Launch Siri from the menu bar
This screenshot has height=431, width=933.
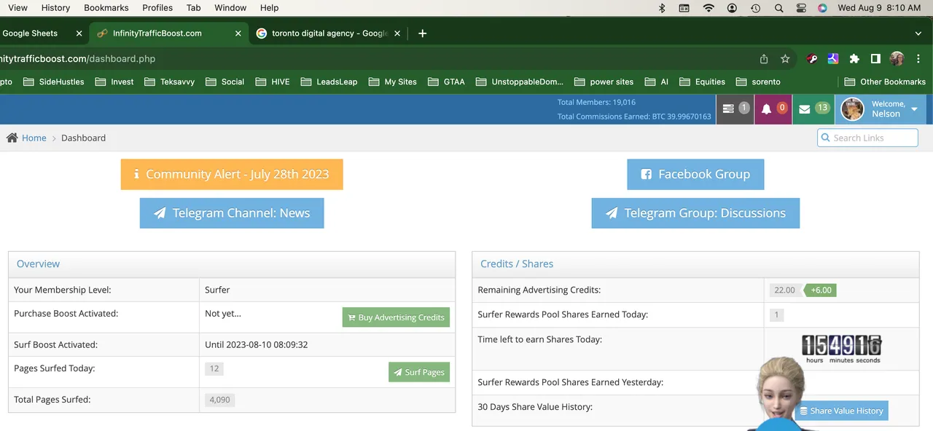822,8
